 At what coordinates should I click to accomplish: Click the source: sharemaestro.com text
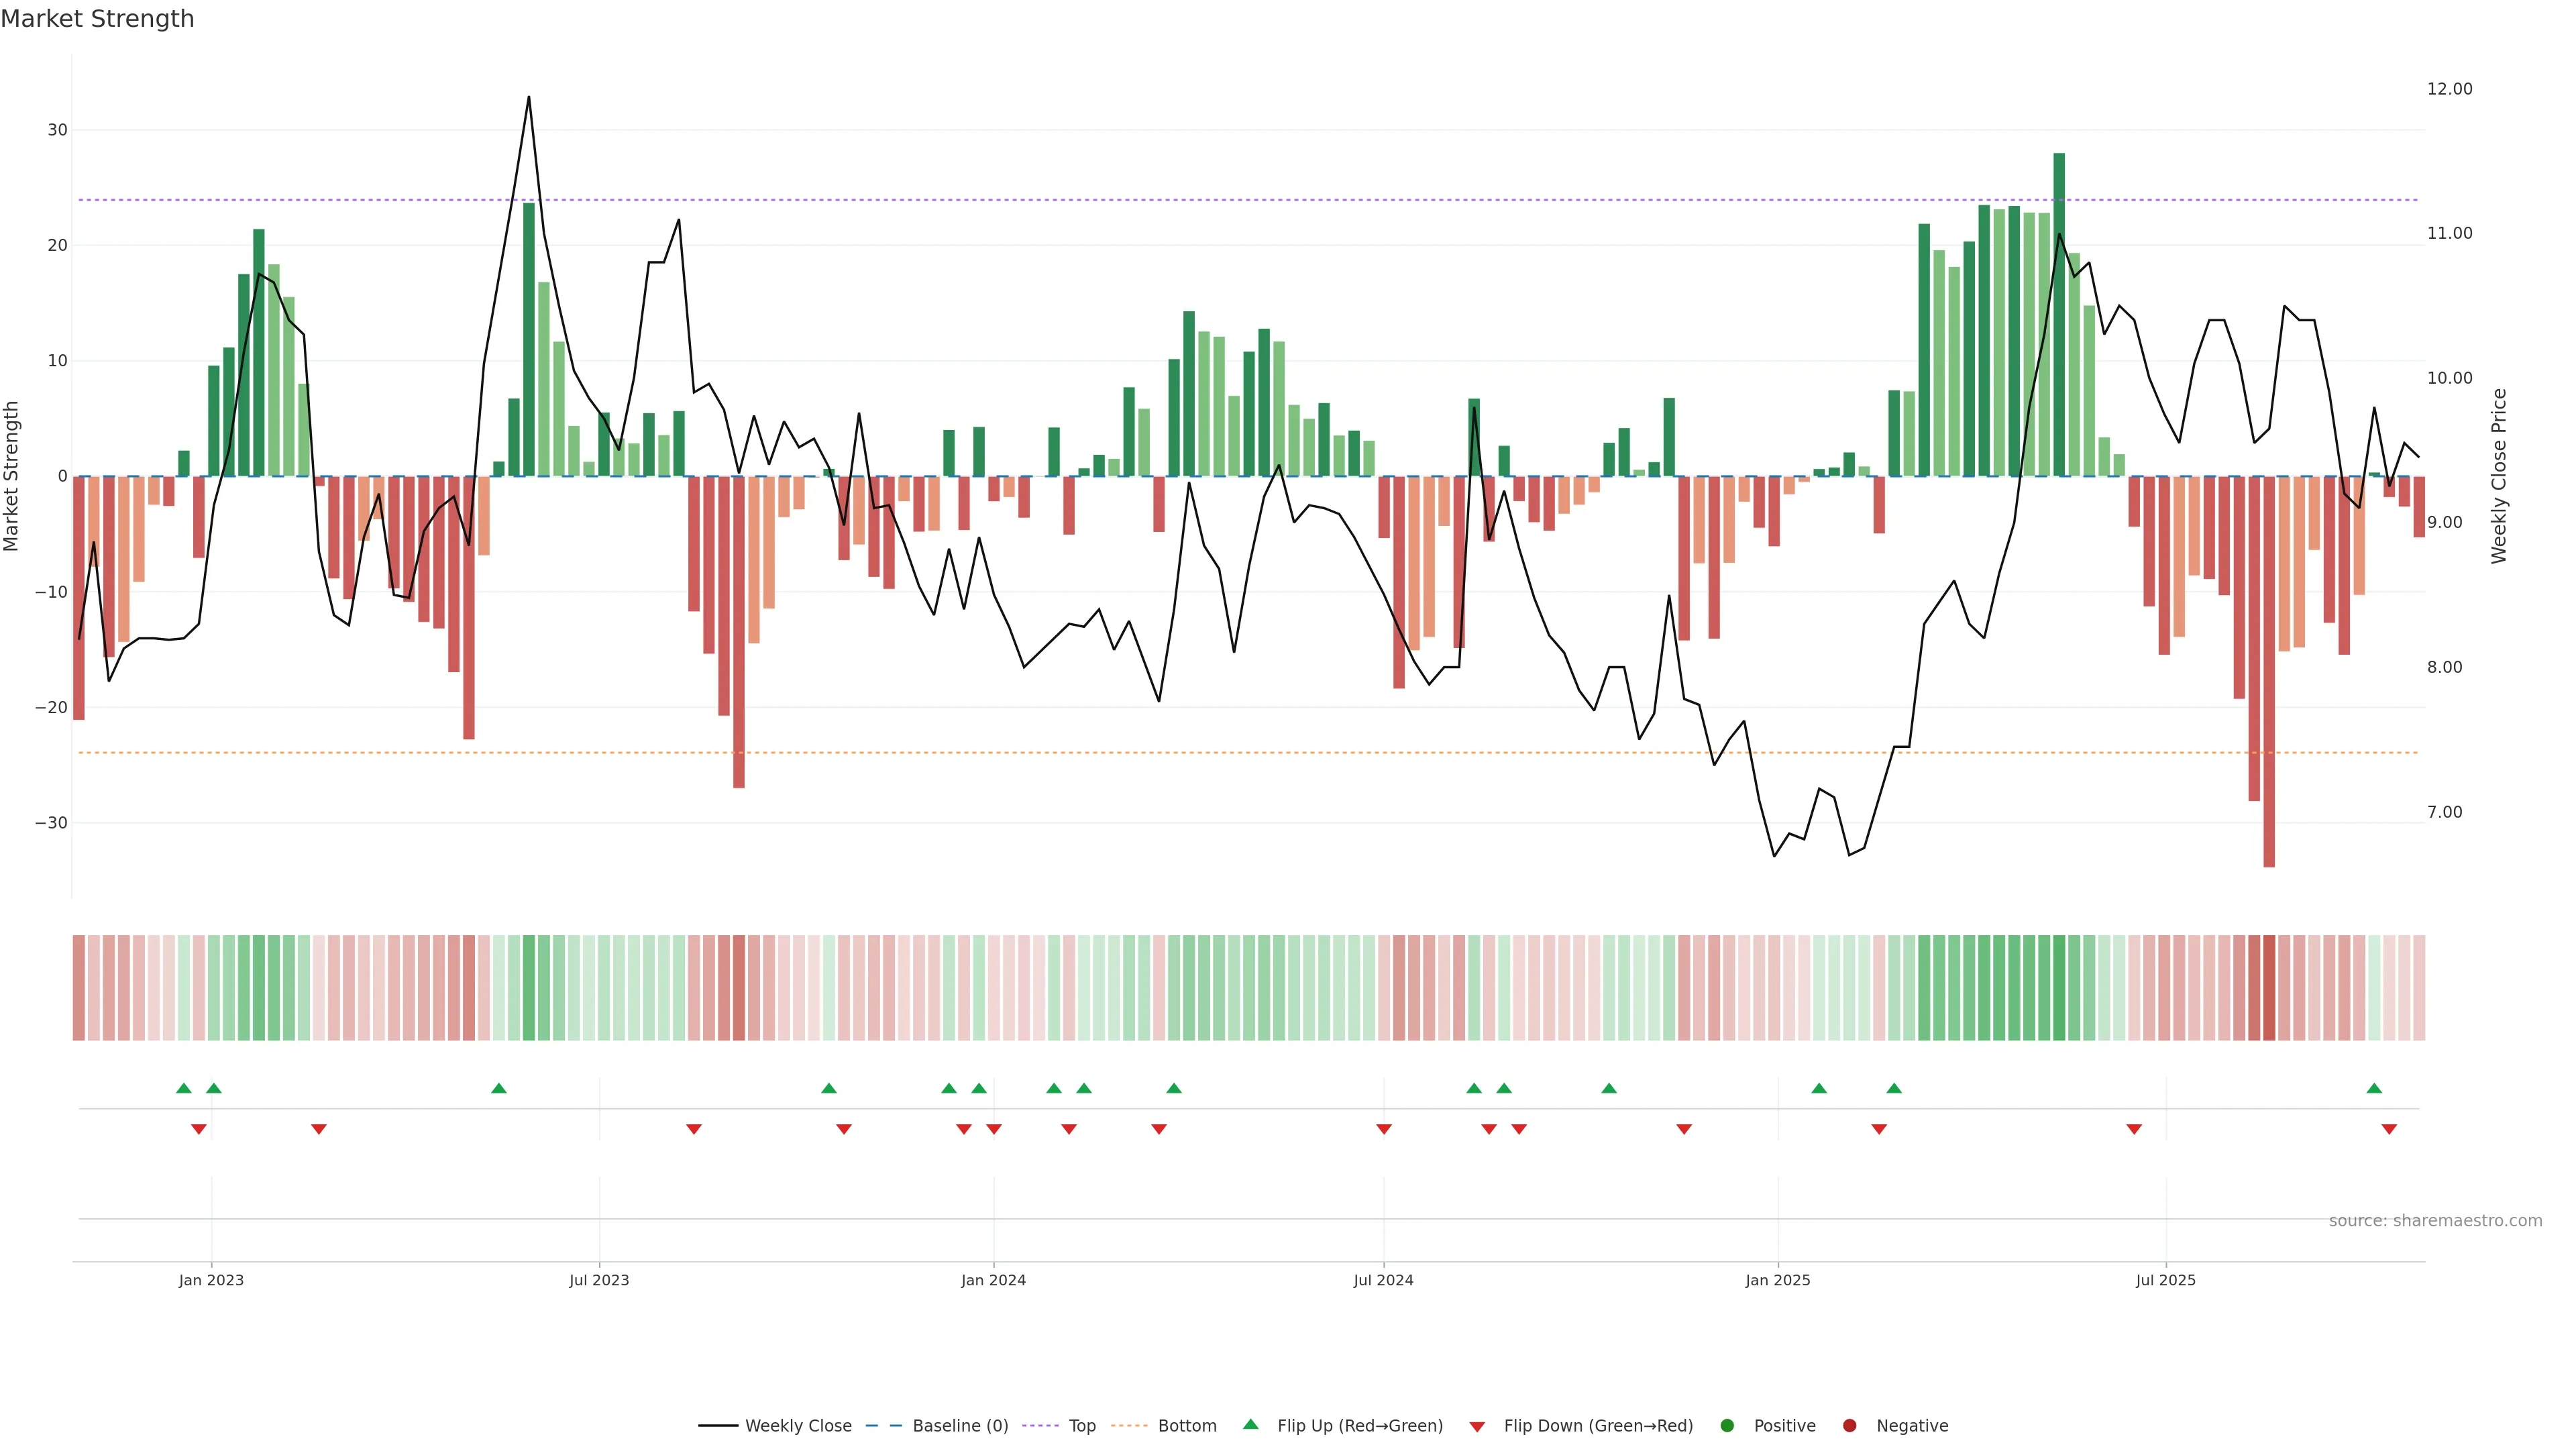(2435, 1221)
